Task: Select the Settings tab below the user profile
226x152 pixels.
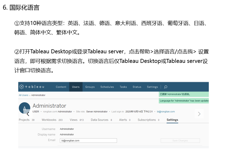Action: [x=172, y=120]
